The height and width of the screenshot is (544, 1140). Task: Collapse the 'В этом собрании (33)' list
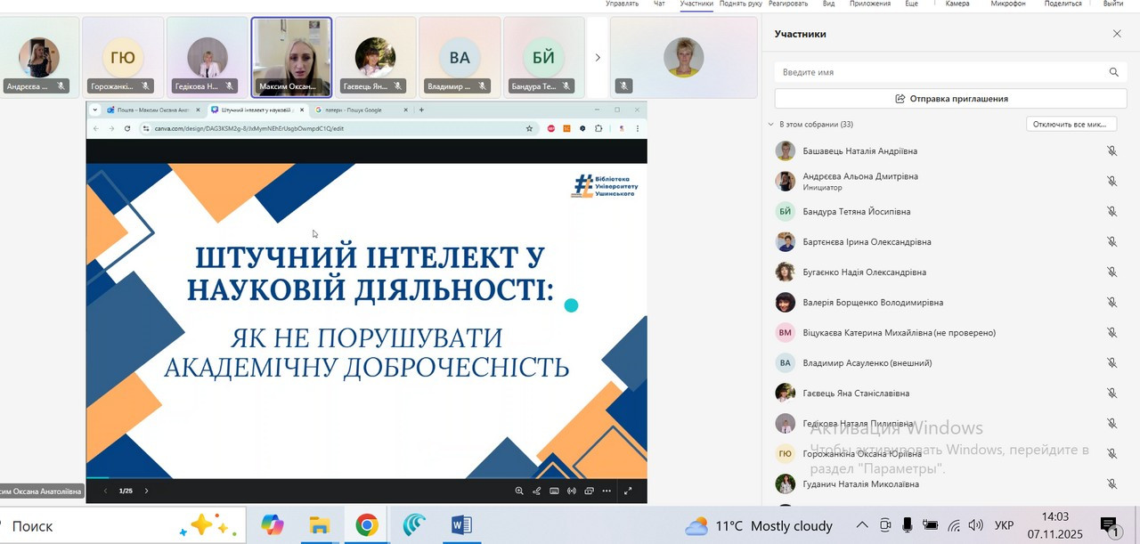pyautogui.click(x=771, y=125)
